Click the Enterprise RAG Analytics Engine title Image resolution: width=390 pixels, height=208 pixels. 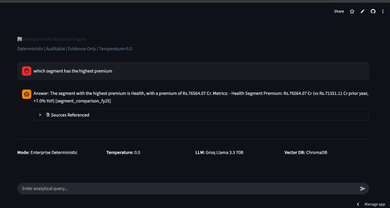tap(54, 39)
